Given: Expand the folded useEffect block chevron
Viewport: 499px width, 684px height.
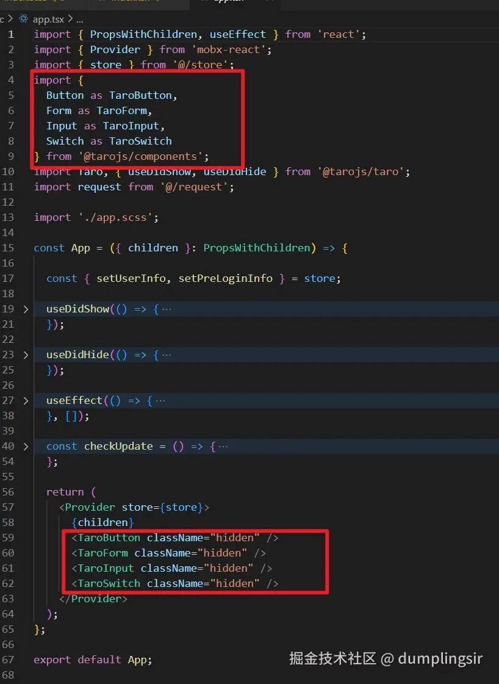Looking at the screenshot, I should pos(26,401).
